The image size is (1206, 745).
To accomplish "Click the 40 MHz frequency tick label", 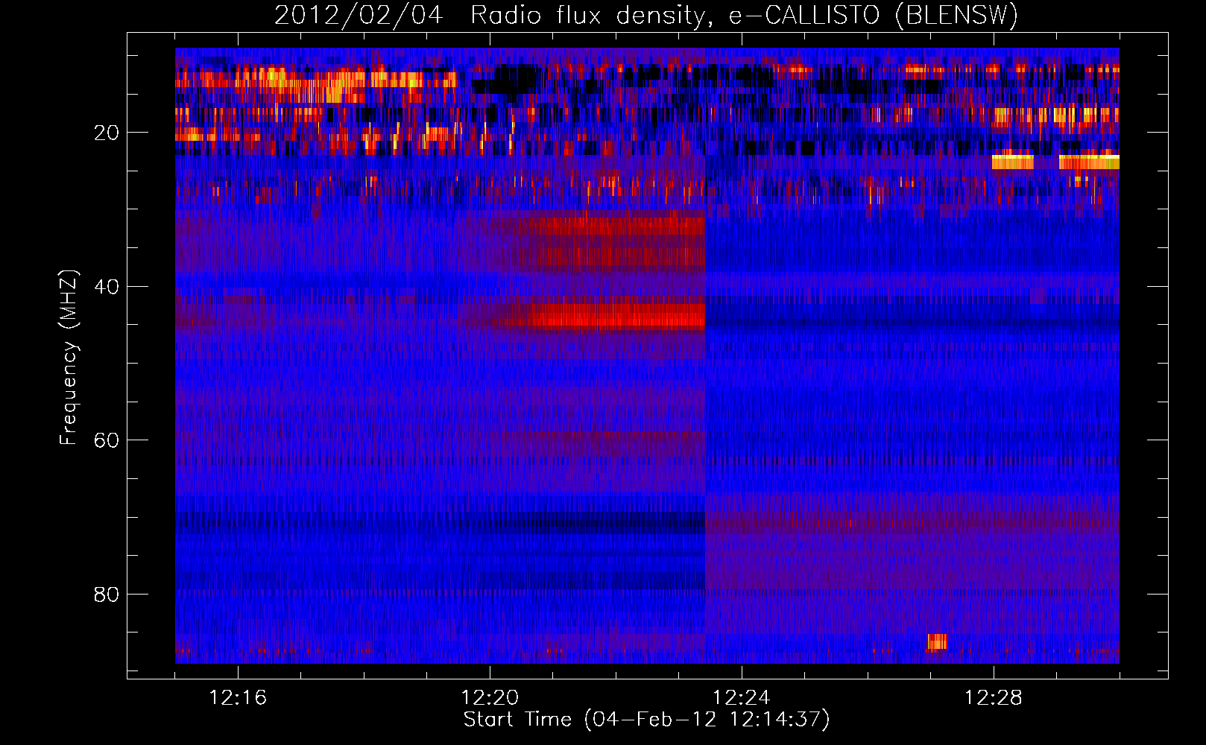I will [107, 287].
